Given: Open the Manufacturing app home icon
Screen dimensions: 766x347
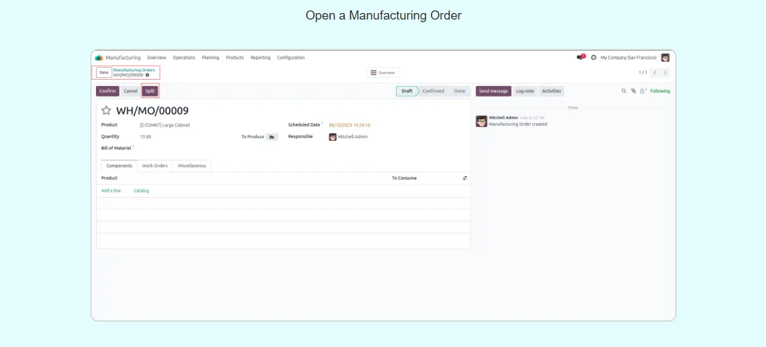Looking at the screenshot, I should click(x=99, y=57).
